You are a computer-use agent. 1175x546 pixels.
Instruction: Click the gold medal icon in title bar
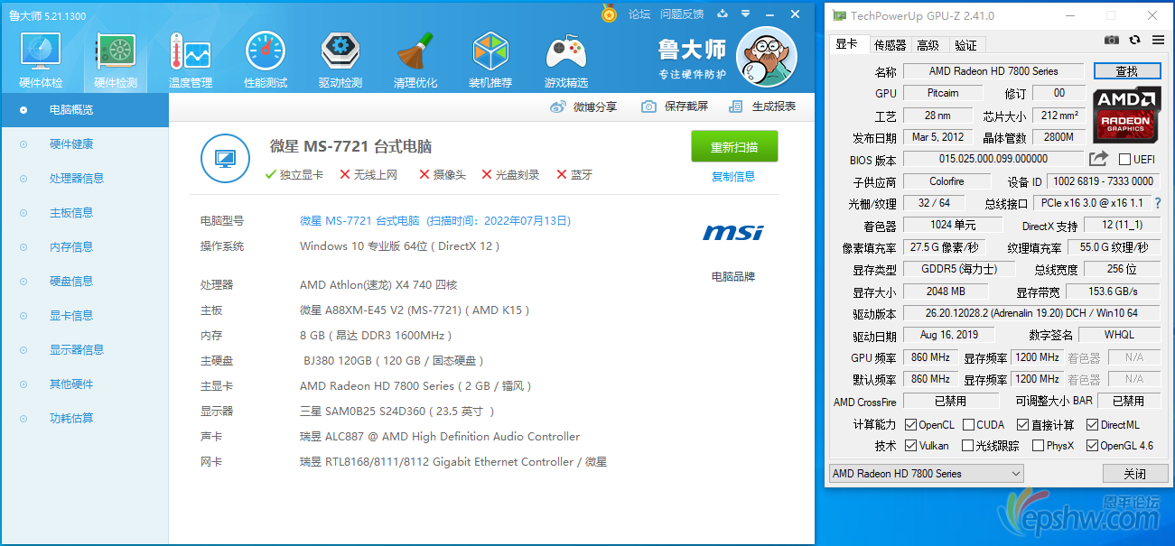click(609, 14)
